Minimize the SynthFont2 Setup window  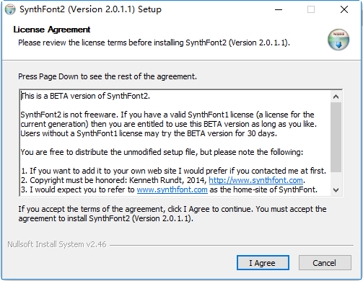coord(279,9)
